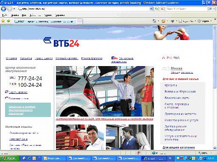Viewport: 217px width, 162px height.
Task: Click the page vertical scrollbar thumb
Action: point(215,58)
